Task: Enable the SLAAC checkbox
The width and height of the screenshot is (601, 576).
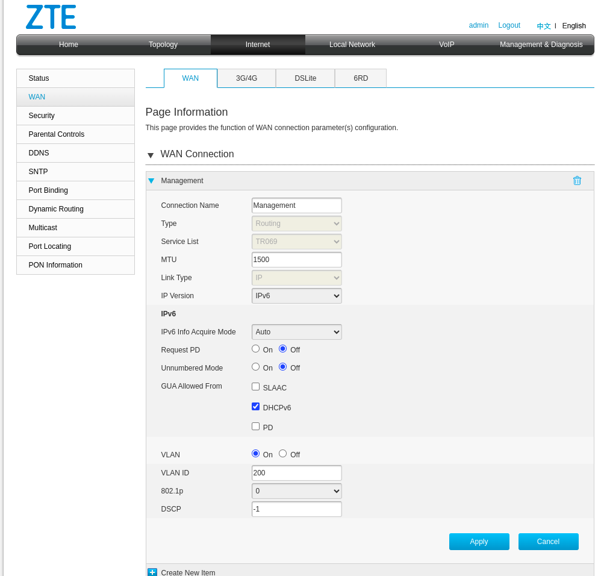Action: (255, 387)
